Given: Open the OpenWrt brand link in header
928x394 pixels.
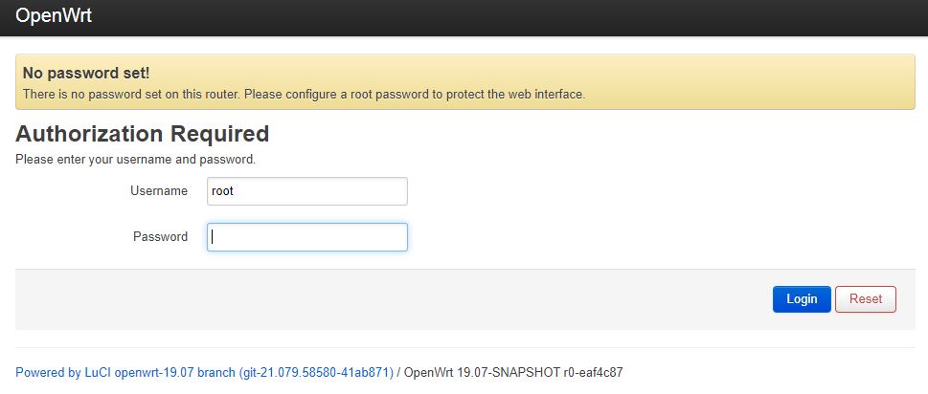Looking at the screenshot, I should (x=54, y=15).
